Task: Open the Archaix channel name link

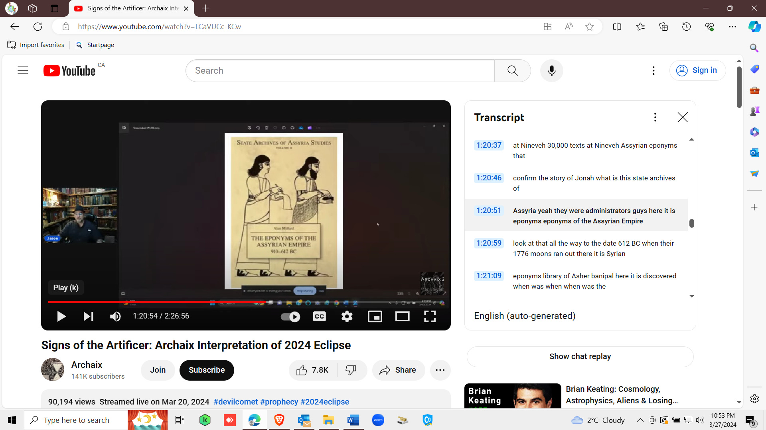Action: click(x=87, y=365)
